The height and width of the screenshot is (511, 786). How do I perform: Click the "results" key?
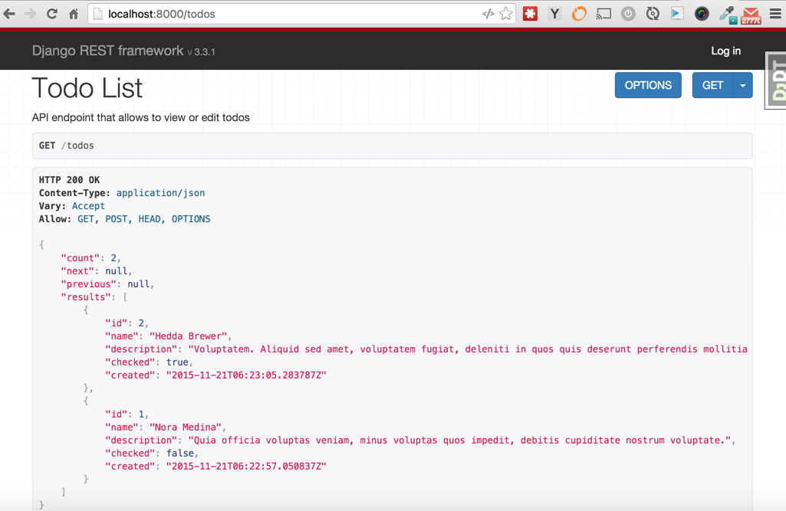pyautogui.click(x=85, y=297)
